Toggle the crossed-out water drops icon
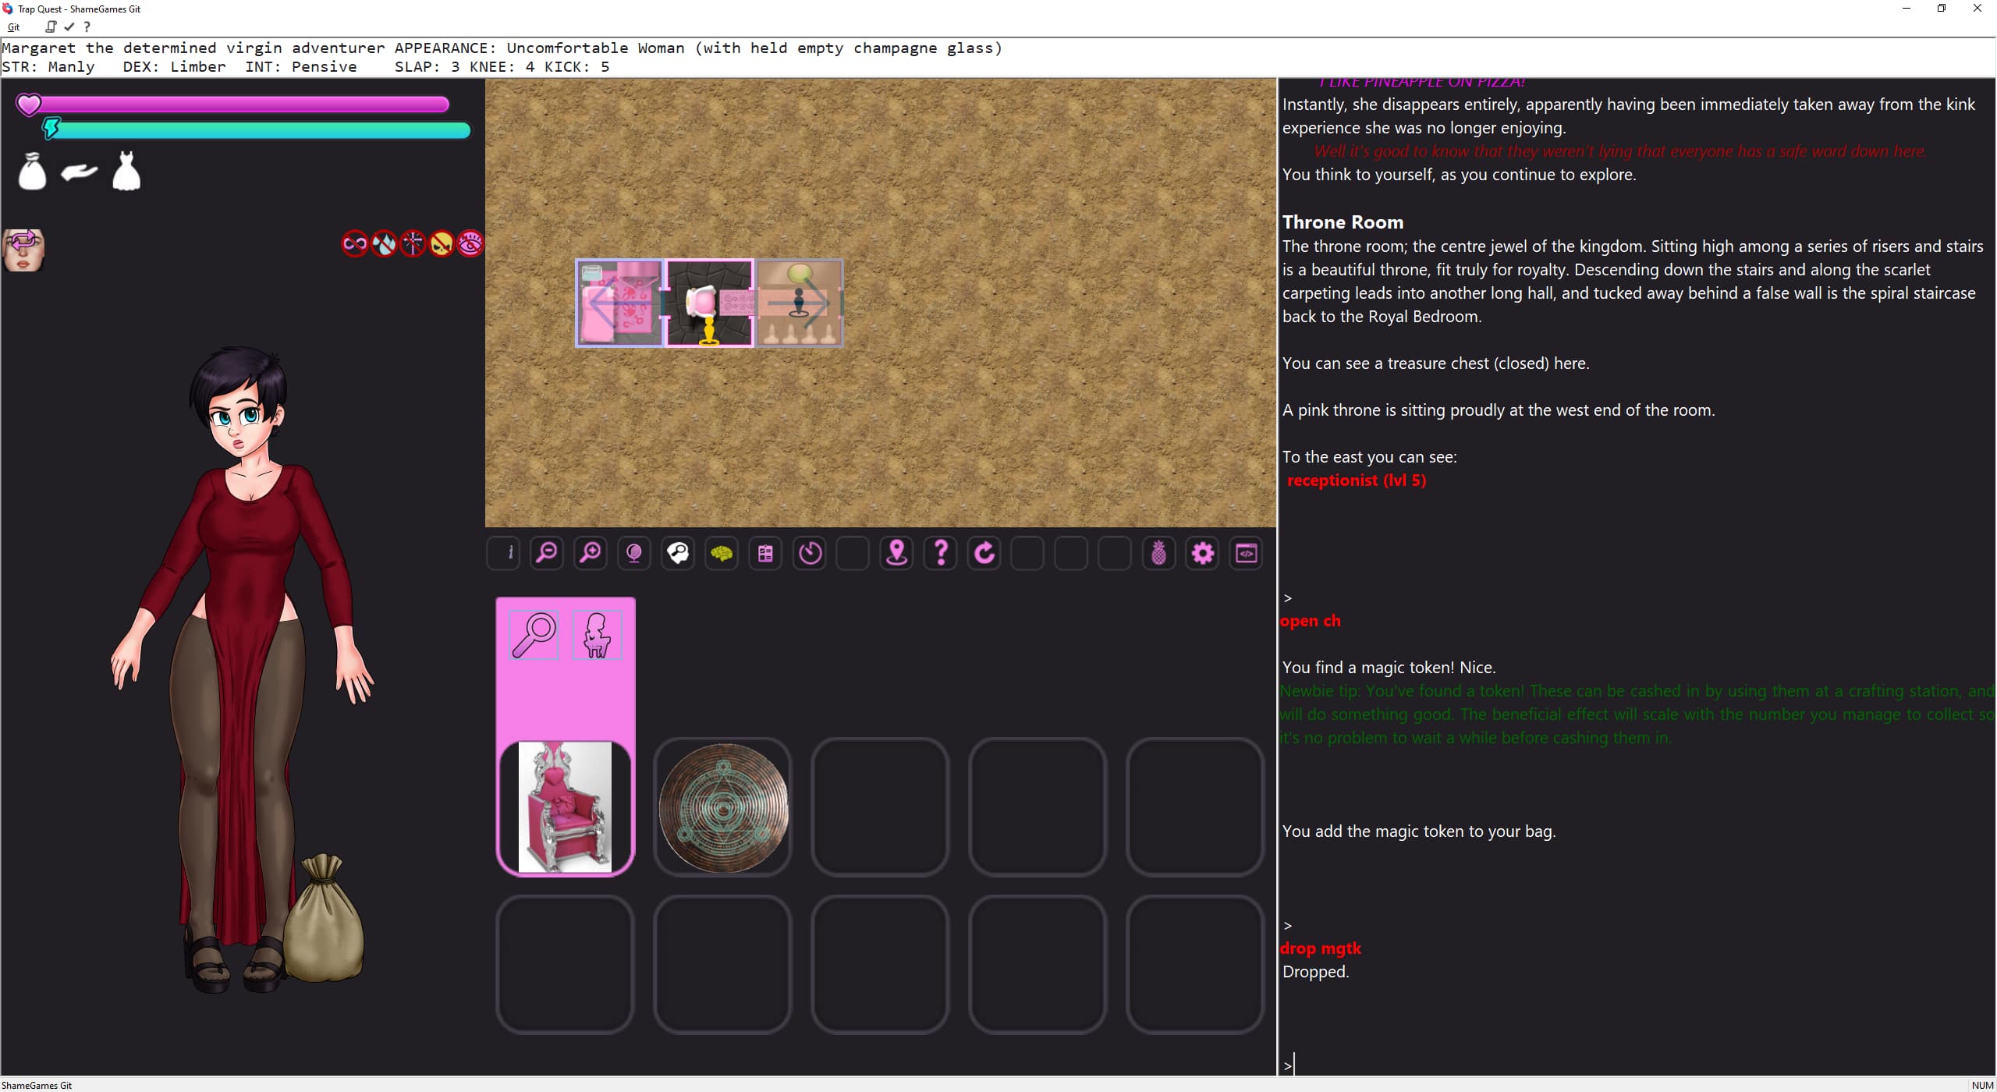1997x1092 pixels. click(384, 244)
